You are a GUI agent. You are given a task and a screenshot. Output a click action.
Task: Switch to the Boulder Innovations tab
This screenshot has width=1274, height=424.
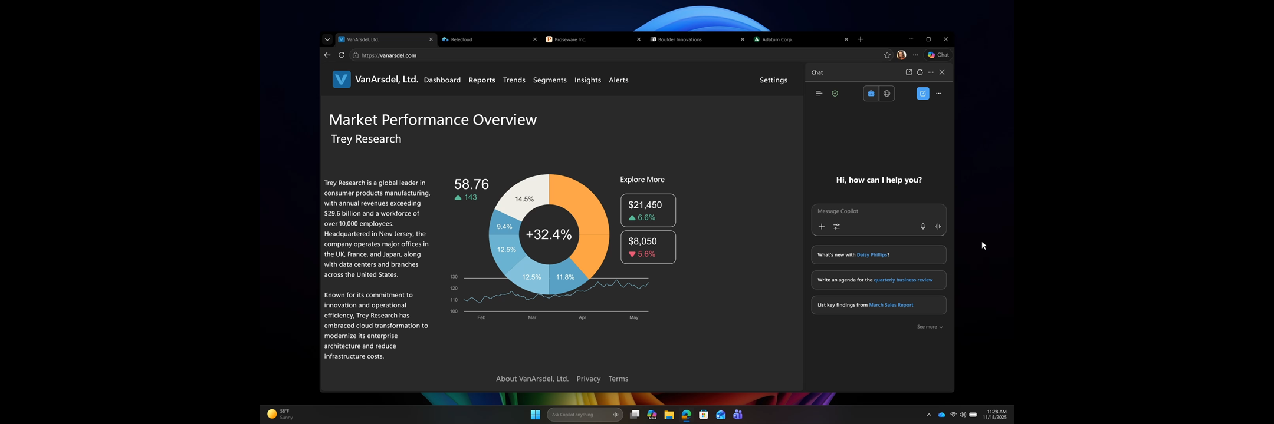(697, 39)
